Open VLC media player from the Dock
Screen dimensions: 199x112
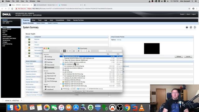pos(142,108)
